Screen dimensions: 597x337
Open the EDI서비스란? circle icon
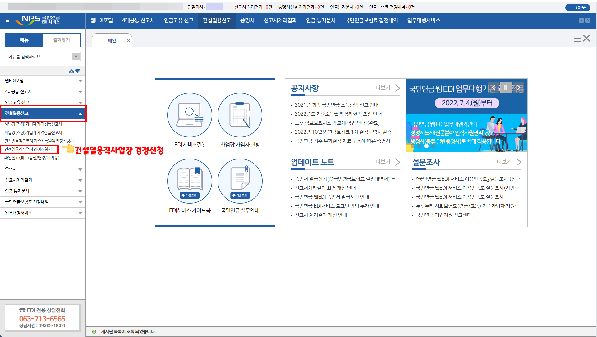190,115
